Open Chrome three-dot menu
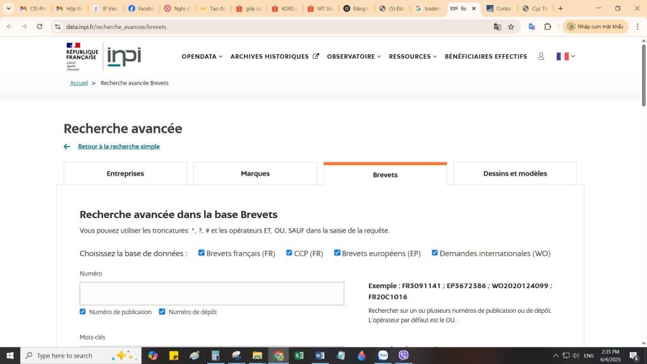 pos(638,27)
